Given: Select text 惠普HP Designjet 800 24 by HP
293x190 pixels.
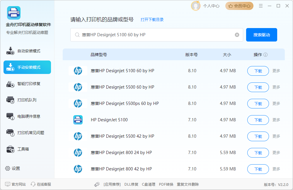Looking at the screenshot, I should pos(121,153).
